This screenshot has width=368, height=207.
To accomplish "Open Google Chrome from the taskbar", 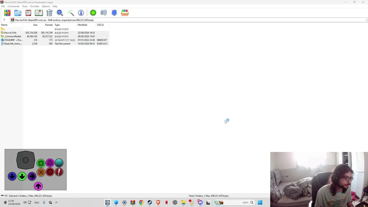I will click(141, 202).
